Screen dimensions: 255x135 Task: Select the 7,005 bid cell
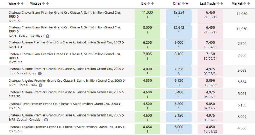[x=147, y=58]
